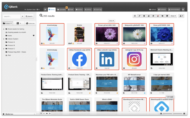Image resolution: width=190 pixels, height=118 pixels.
Task: Expand the Media box panel
Action: click(19, 114)
